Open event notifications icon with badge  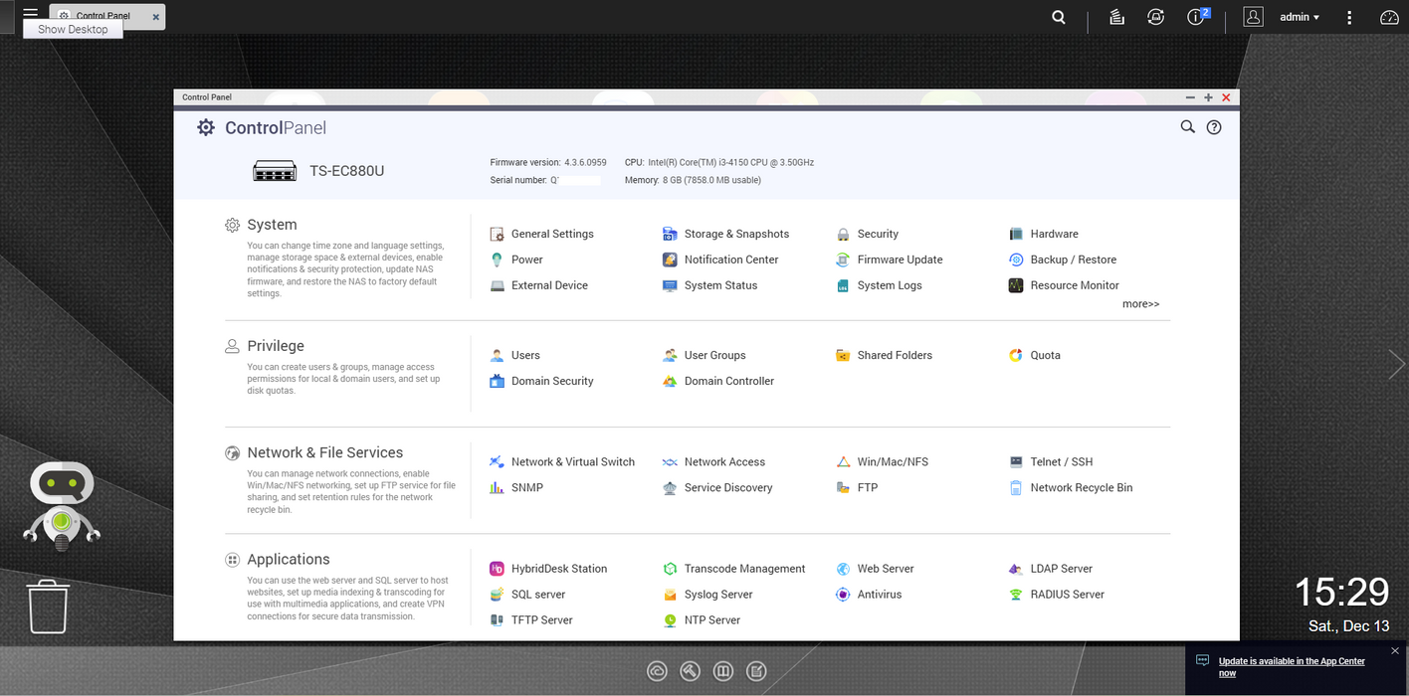pos(1197,17)
